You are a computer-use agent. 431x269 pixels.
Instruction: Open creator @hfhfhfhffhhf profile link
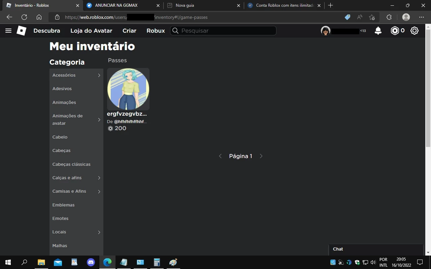[130, 122]
